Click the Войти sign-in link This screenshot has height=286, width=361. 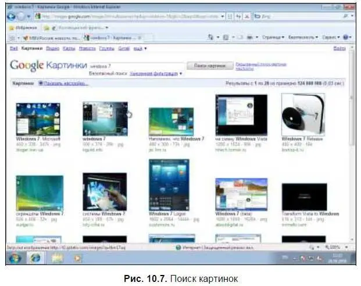pyautogui.click(x=339, y=48)
